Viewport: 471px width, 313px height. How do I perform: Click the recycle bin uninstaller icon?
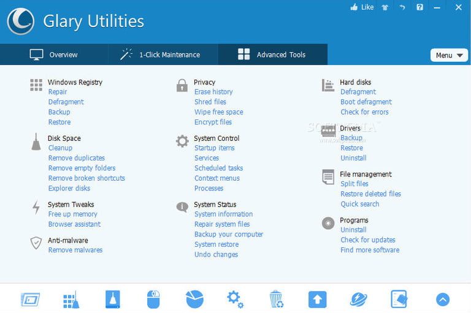(276, 299)
